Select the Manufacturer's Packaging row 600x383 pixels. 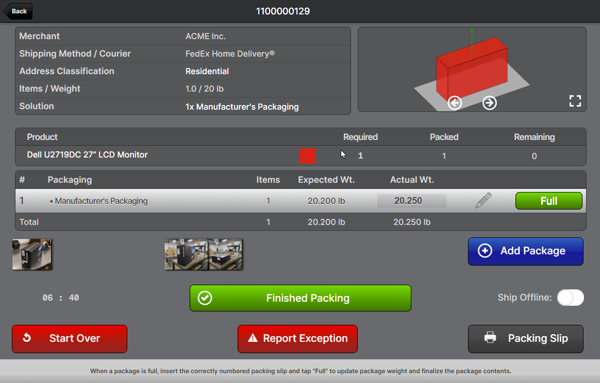pos(301,201)
